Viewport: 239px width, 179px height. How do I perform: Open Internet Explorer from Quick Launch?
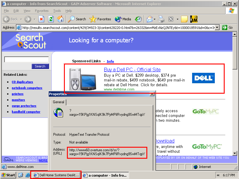(27, 175)
